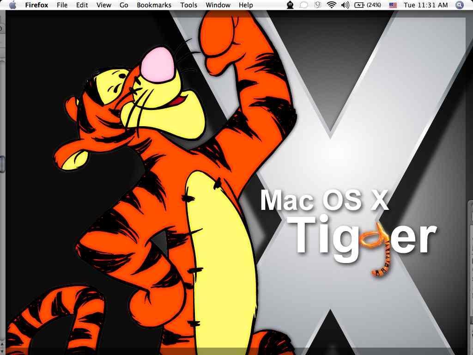Screen dimensions: 473x355
Task: Open the Wi-Fi AirPort status menu
Action: tap(332, 5)
